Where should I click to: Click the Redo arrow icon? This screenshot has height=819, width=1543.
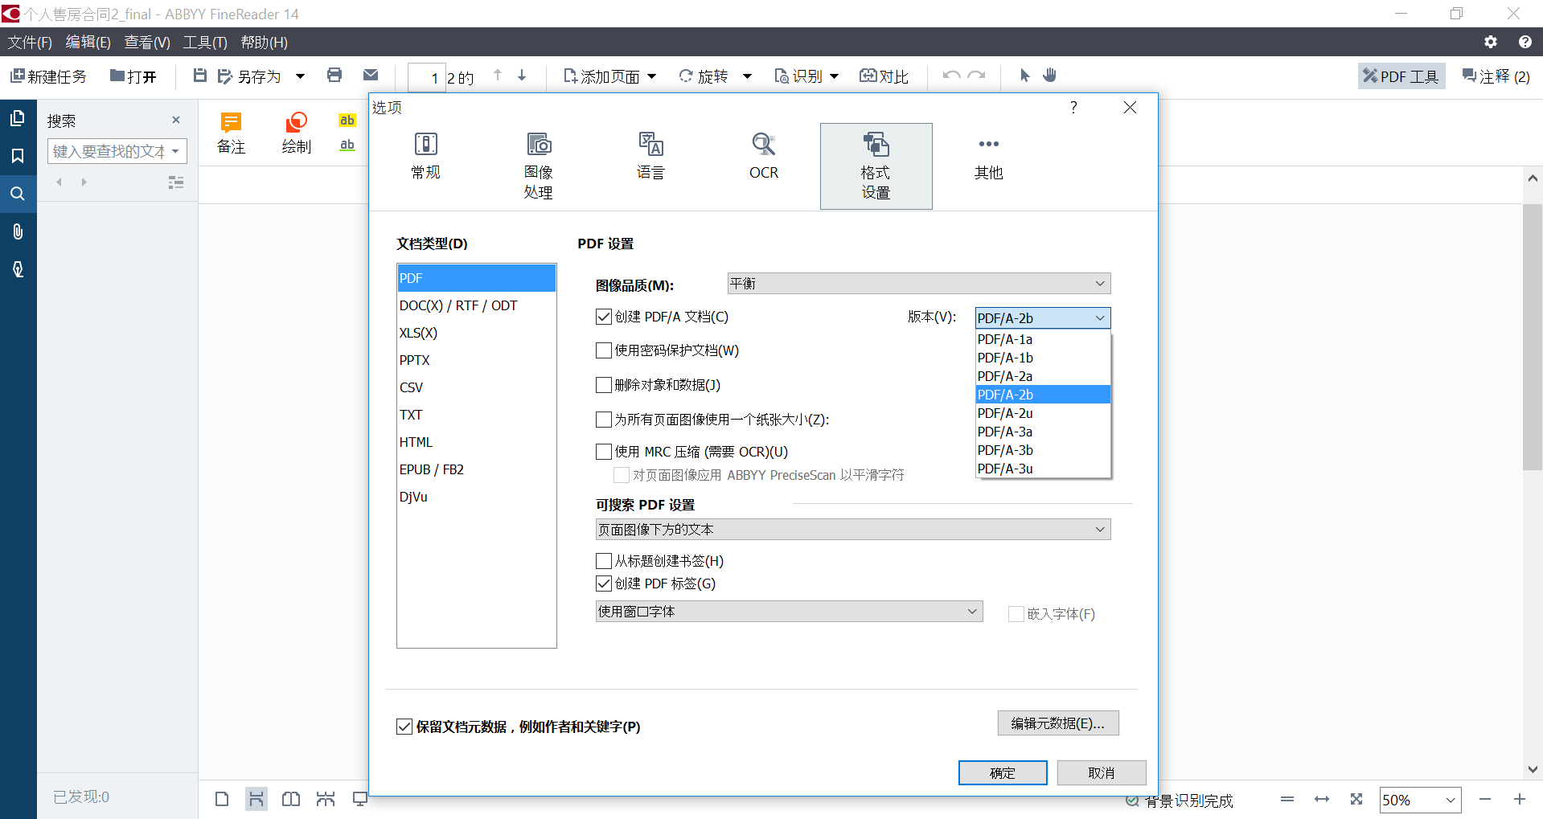click(x=977, y=75)
